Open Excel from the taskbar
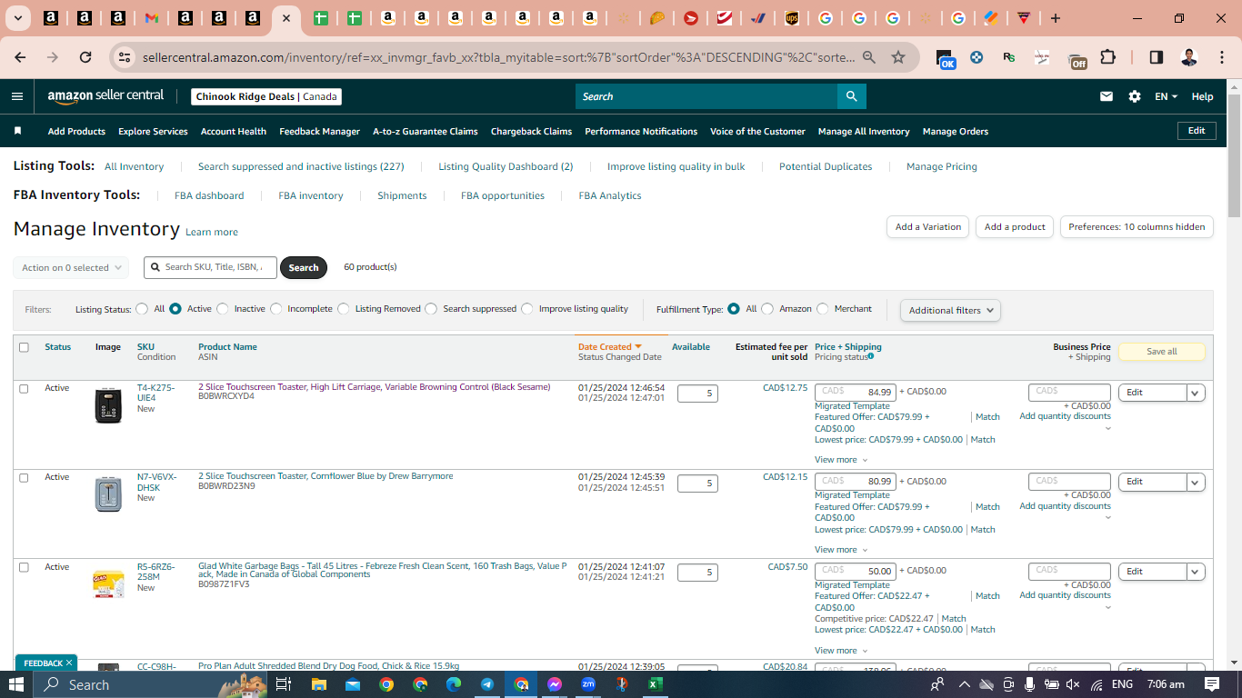This screenshot has height=698, width=1242. coord(655,684)
